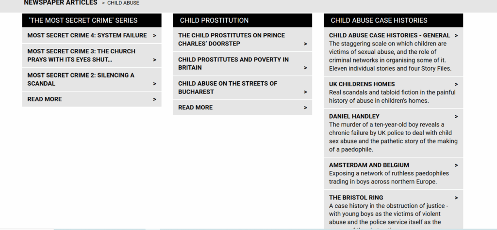
Task: Open Most Secret Crime 4: System Failure
Action: [x=87, y=35]
